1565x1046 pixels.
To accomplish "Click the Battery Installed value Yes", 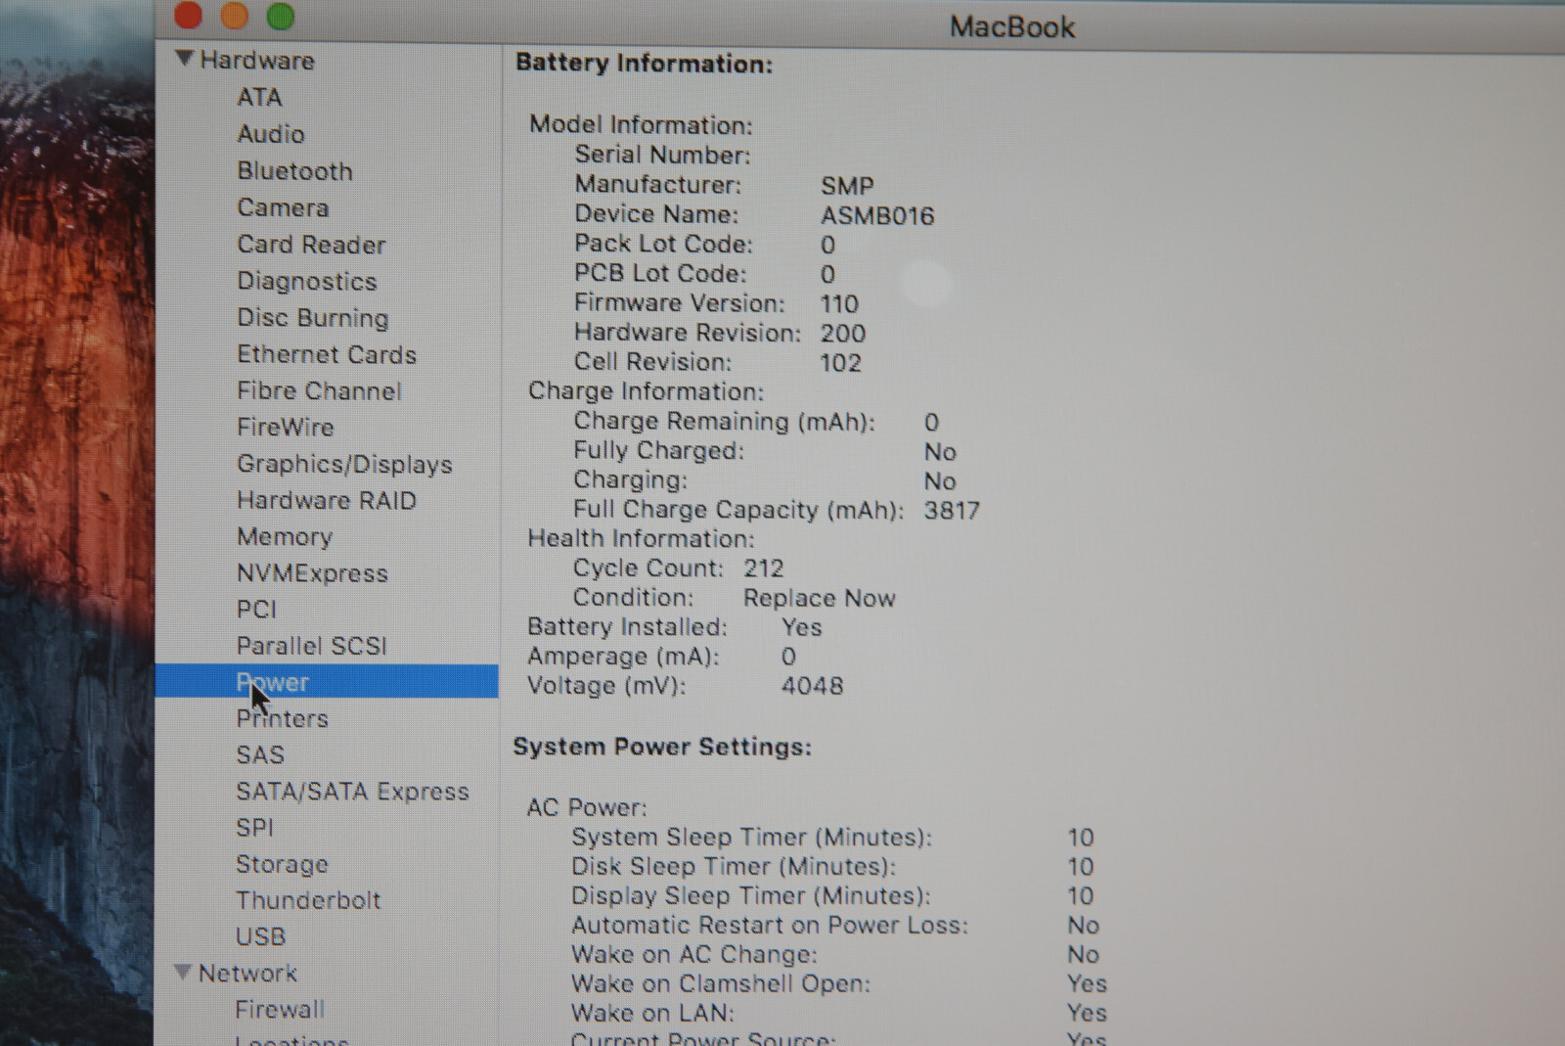I will click(x=801, y=627).
